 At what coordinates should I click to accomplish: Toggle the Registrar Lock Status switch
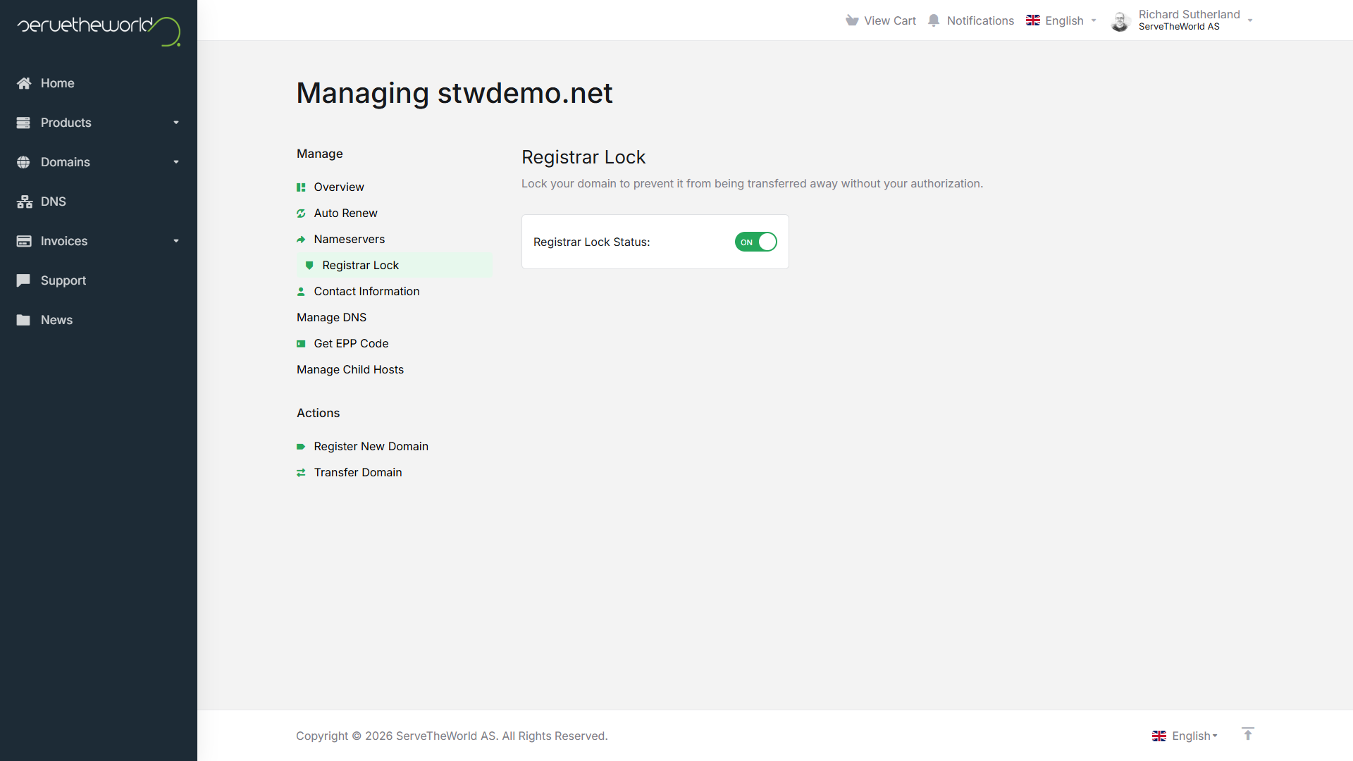tap(755, 242)
